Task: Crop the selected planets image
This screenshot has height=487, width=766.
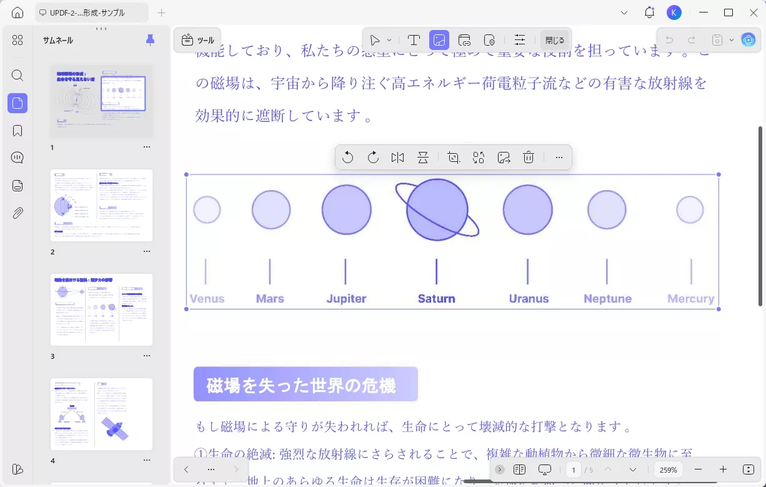Action: tap(454, 157)
